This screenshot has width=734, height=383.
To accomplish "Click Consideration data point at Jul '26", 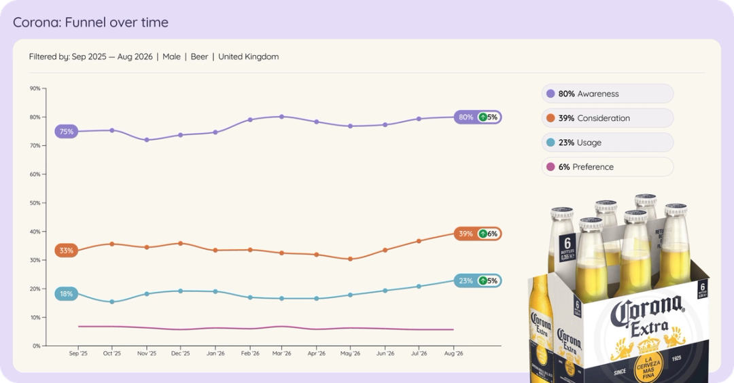I will [419, 241].
